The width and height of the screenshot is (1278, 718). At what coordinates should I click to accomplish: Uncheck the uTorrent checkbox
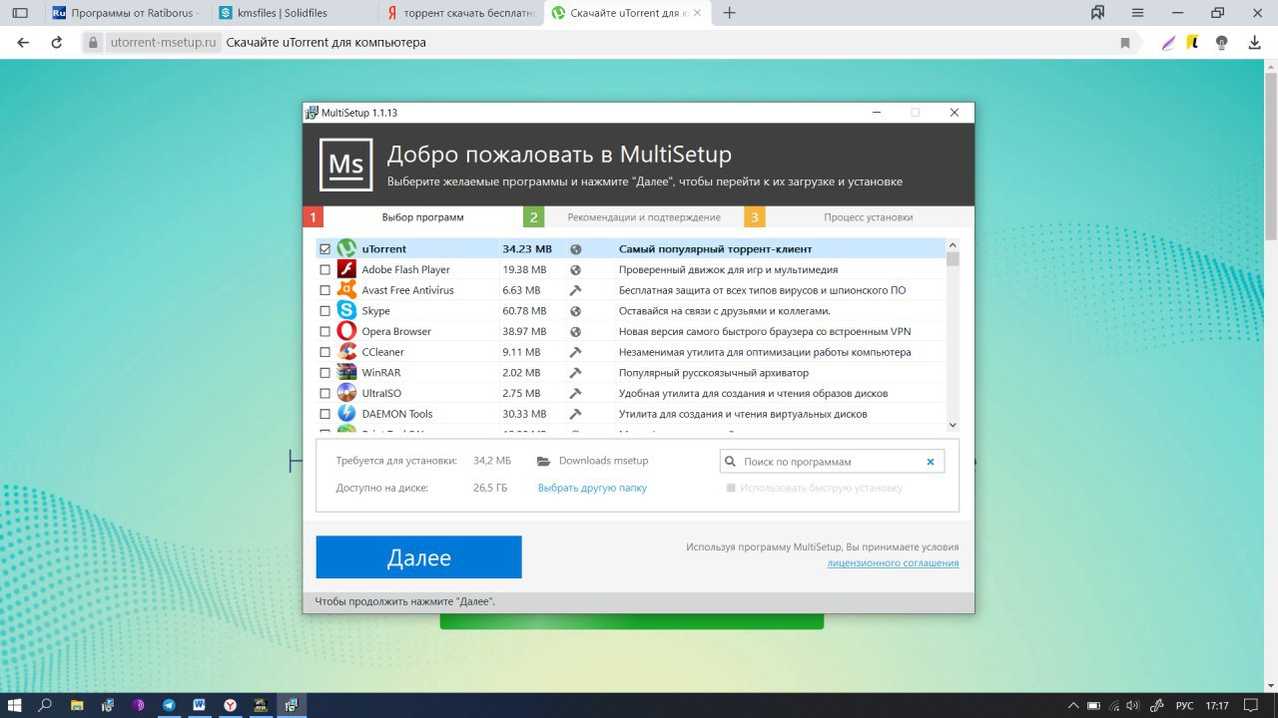324,249
